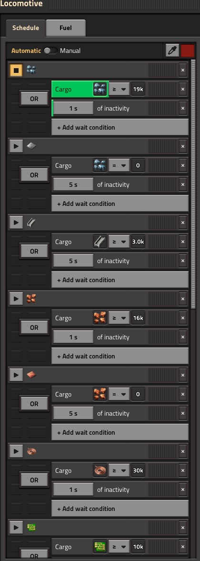Screen dimensions: 200x561
Task: Switch the first OR condition to AND
Action: [34, 99]
